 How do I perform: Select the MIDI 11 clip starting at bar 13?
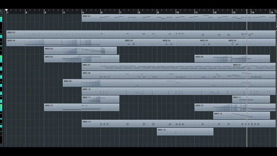coord(251,99)
